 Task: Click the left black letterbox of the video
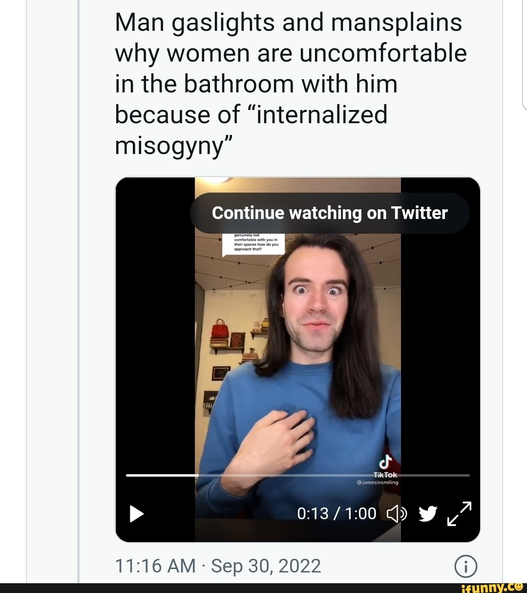(x=155, y=342)
